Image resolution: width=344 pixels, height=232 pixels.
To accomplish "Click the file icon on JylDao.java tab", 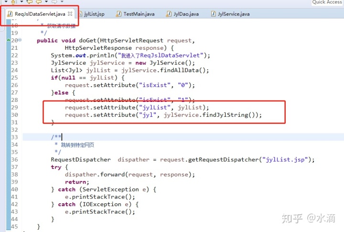I will (x=169, y=14).
